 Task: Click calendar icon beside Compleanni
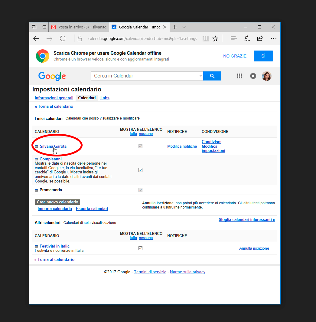tap(36, 159)
